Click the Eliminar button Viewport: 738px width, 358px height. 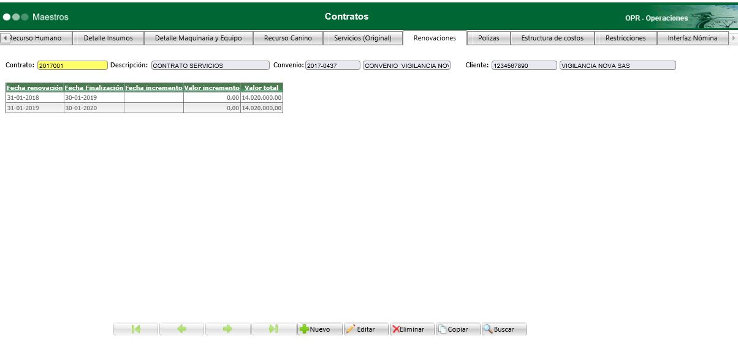(412, 329)
